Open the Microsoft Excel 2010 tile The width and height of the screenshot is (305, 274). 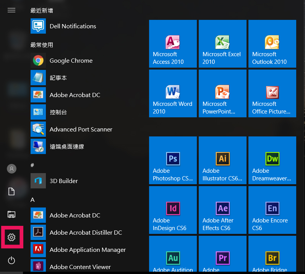coord(222,44)
